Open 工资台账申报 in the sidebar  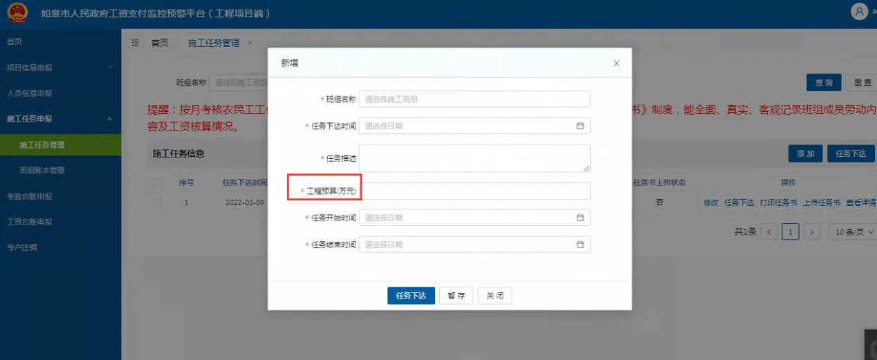[x=60, y=222]
